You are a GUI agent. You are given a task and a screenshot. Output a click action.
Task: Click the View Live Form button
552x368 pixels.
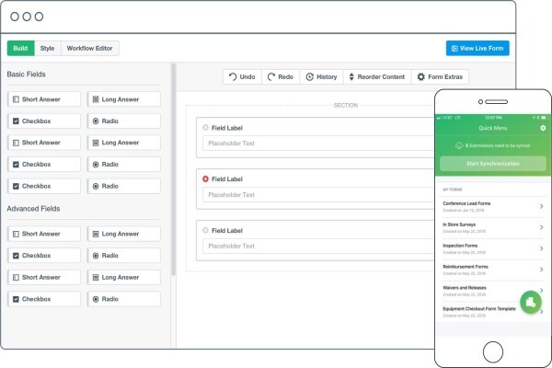(477, 48)
